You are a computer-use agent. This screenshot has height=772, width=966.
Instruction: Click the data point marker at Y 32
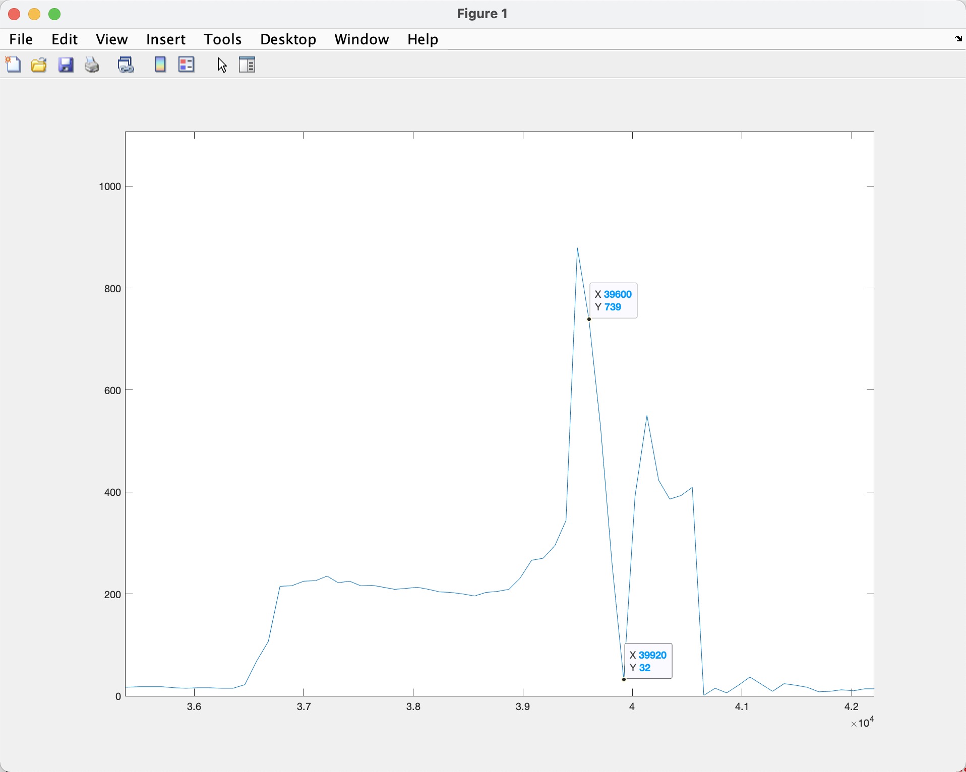coord(624,679)
